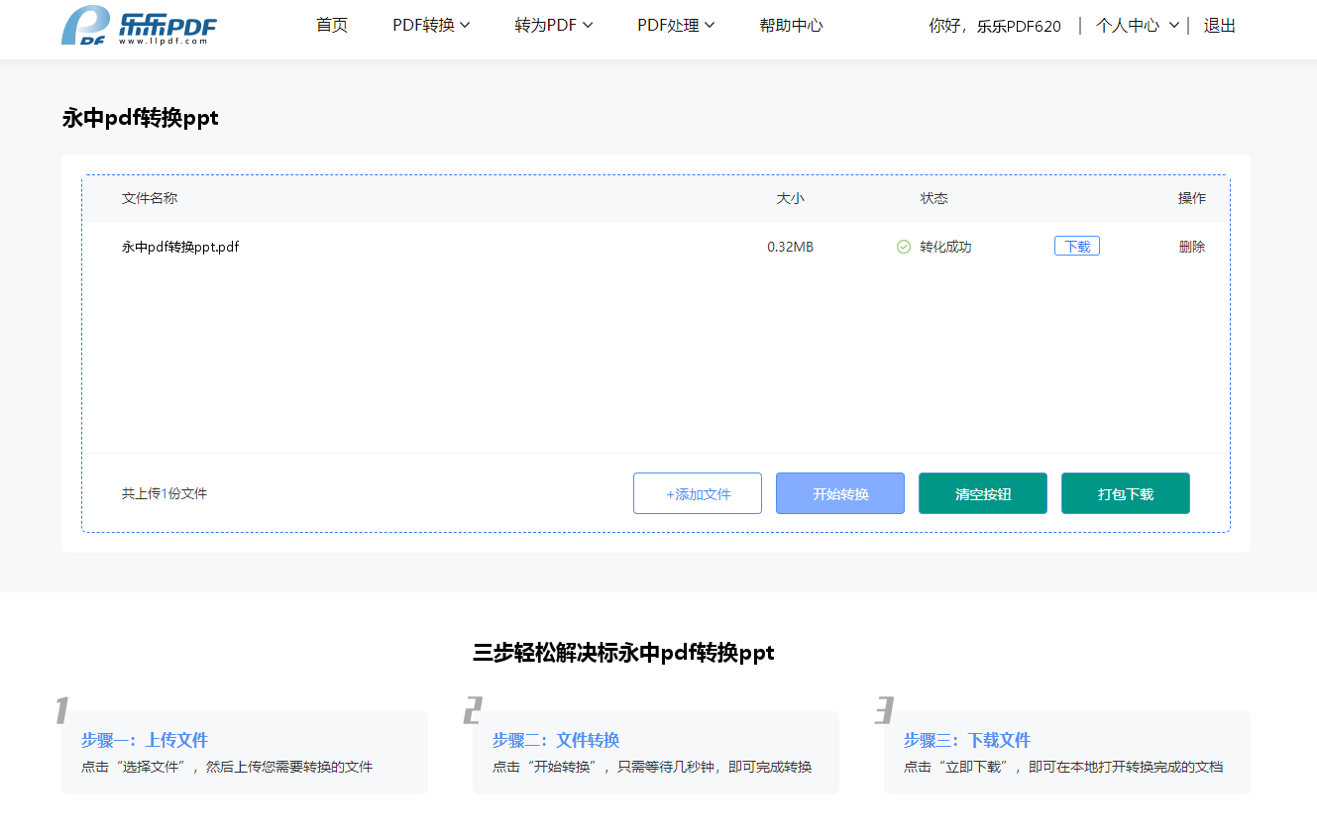
Task: Click the 大小 column header
Action: [x=790, y=198]
